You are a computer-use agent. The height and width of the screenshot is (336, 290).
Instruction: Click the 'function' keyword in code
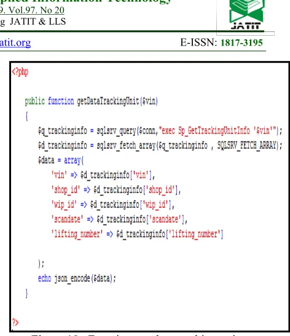tap(61, 101)
